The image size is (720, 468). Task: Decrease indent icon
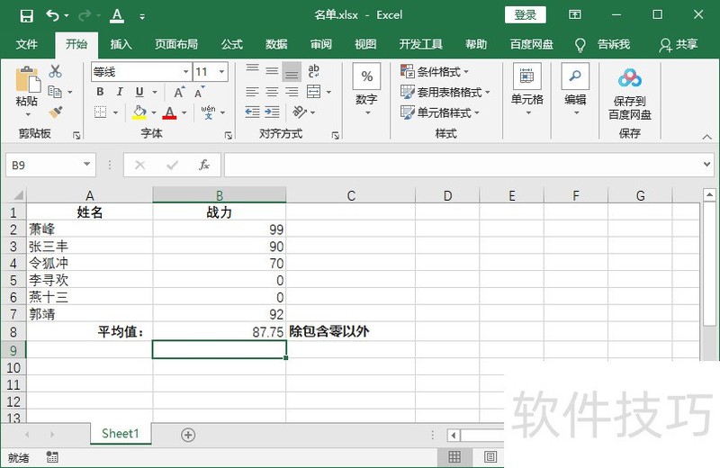[252, 112]
